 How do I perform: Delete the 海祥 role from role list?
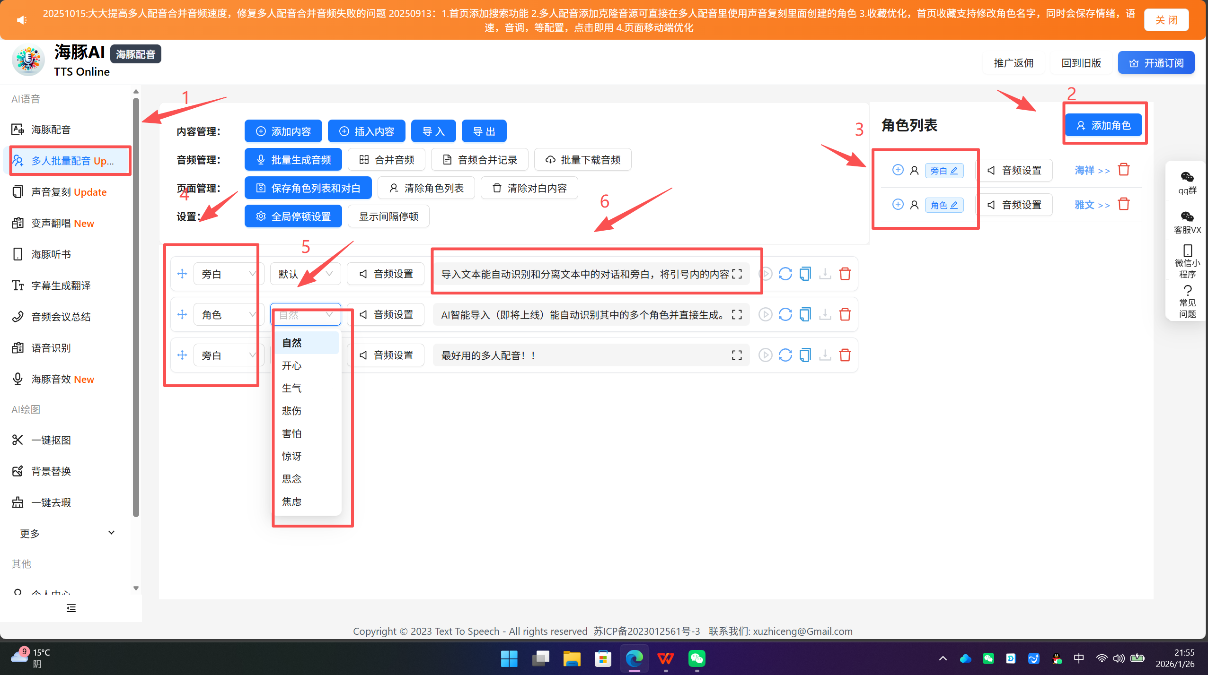pyautogui.click(x=1124, y=170)
